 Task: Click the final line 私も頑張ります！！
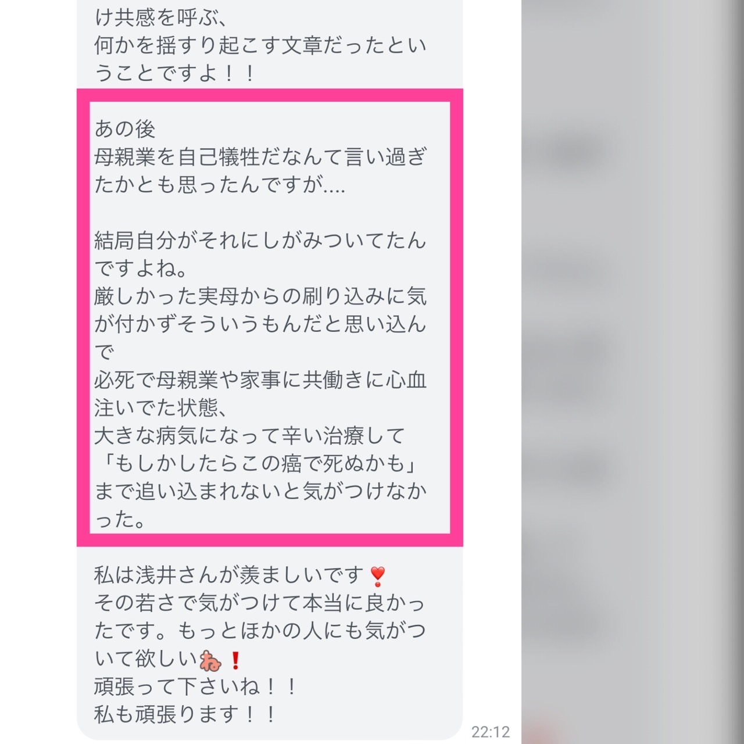tap(186, 715)
